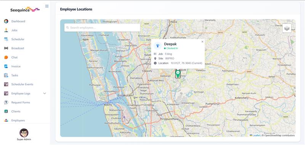Click the OpenStreetMap contributors attribution
Image resolution: width=305 pixels, height=145 pixels.
click(279, 135)
